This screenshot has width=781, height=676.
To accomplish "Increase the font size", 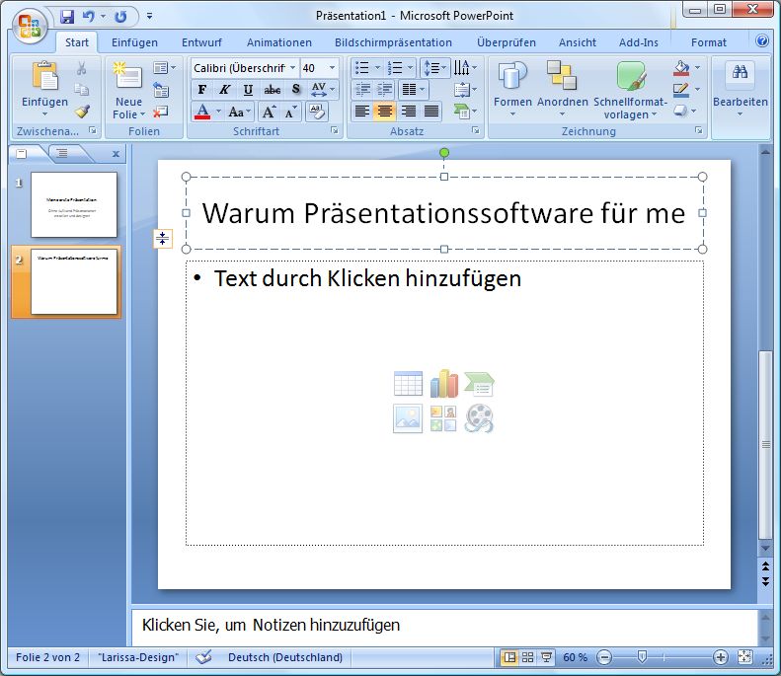I will coord(269,112).
